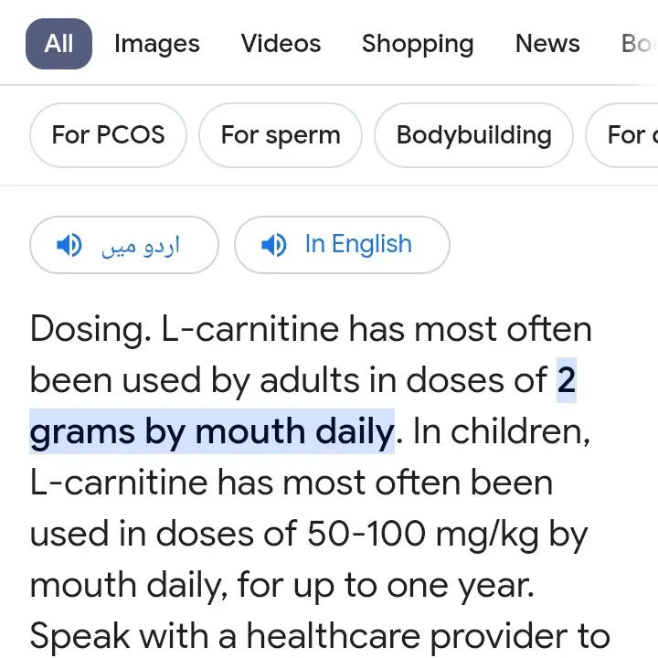This screenshot has width=658, height=658.
Task: Click the highlighted number 2
Action: coord(567,380)
